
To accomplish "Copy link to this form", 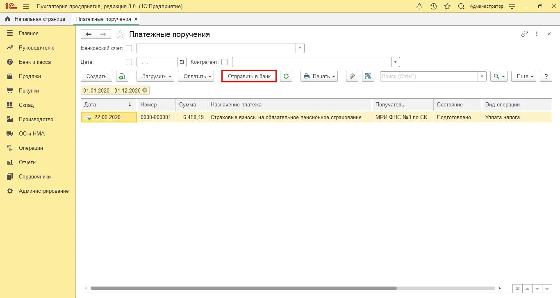I will (x=524, y=34).
